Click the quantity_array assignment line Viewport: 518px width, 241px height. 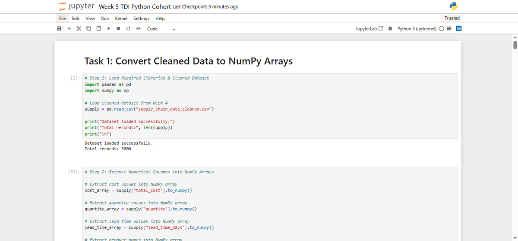point(141,209)
